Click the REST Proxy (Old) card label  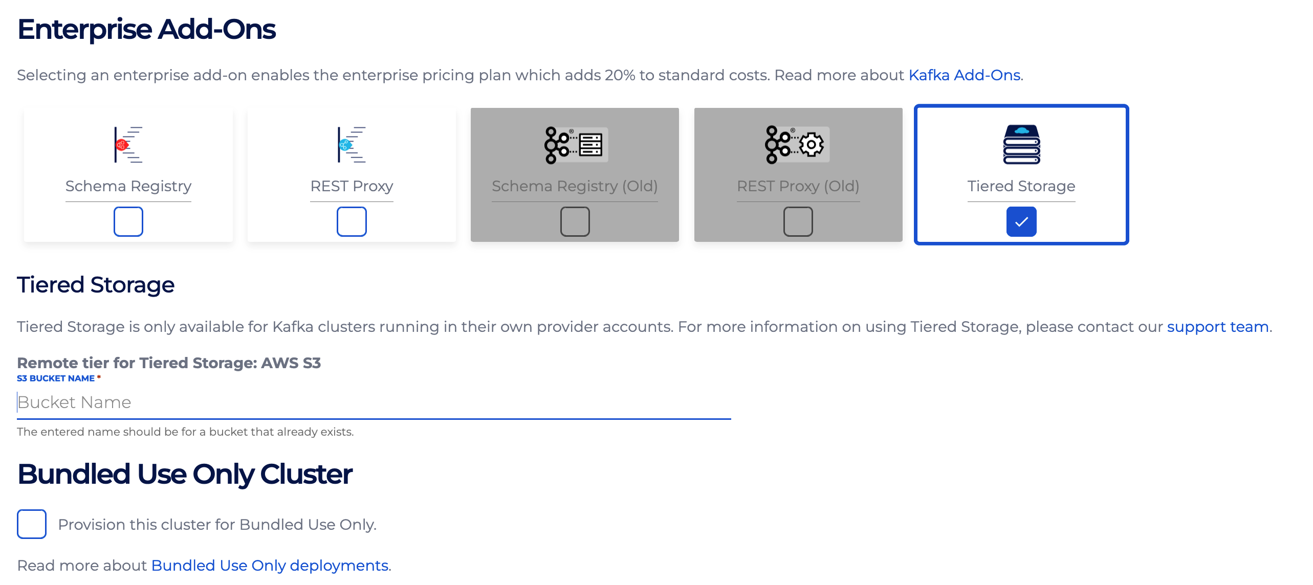(x=798, y=186)
